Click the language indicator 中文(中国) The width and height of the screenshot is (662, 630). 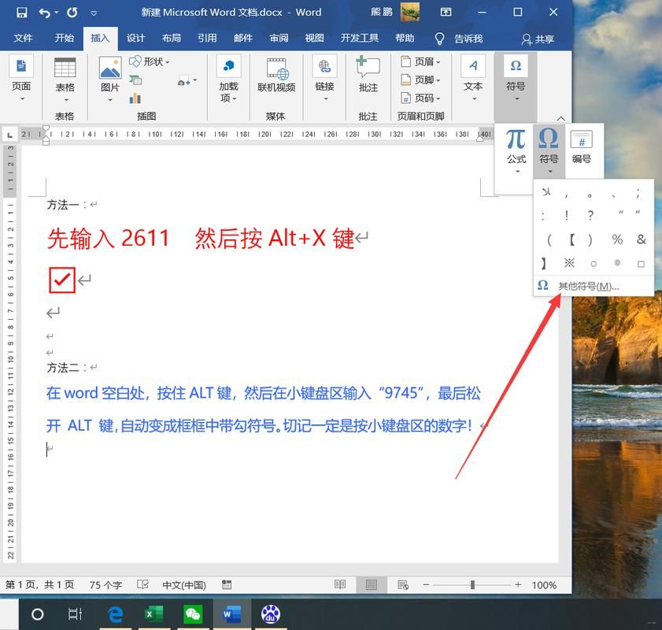point(184,585)
